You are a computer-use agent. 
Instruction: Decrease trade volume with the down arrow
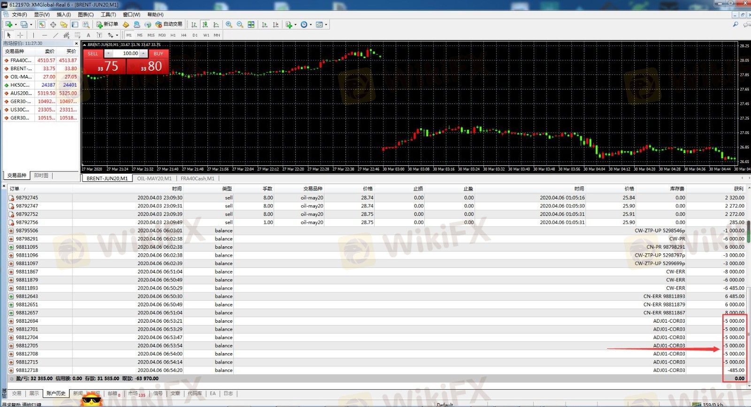[x=108, y=53]
